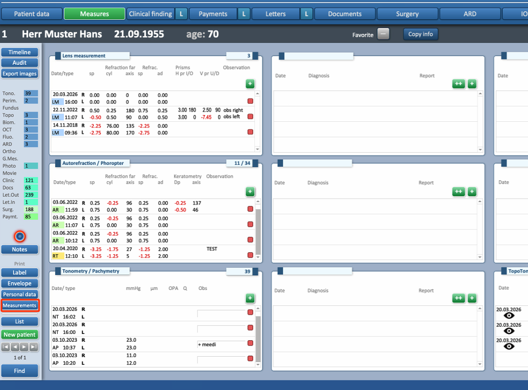The height and width of the screenshot is (390, 528).
Task: Delete autorefraction entry at 11:59
Action: [x=250, y=209]
